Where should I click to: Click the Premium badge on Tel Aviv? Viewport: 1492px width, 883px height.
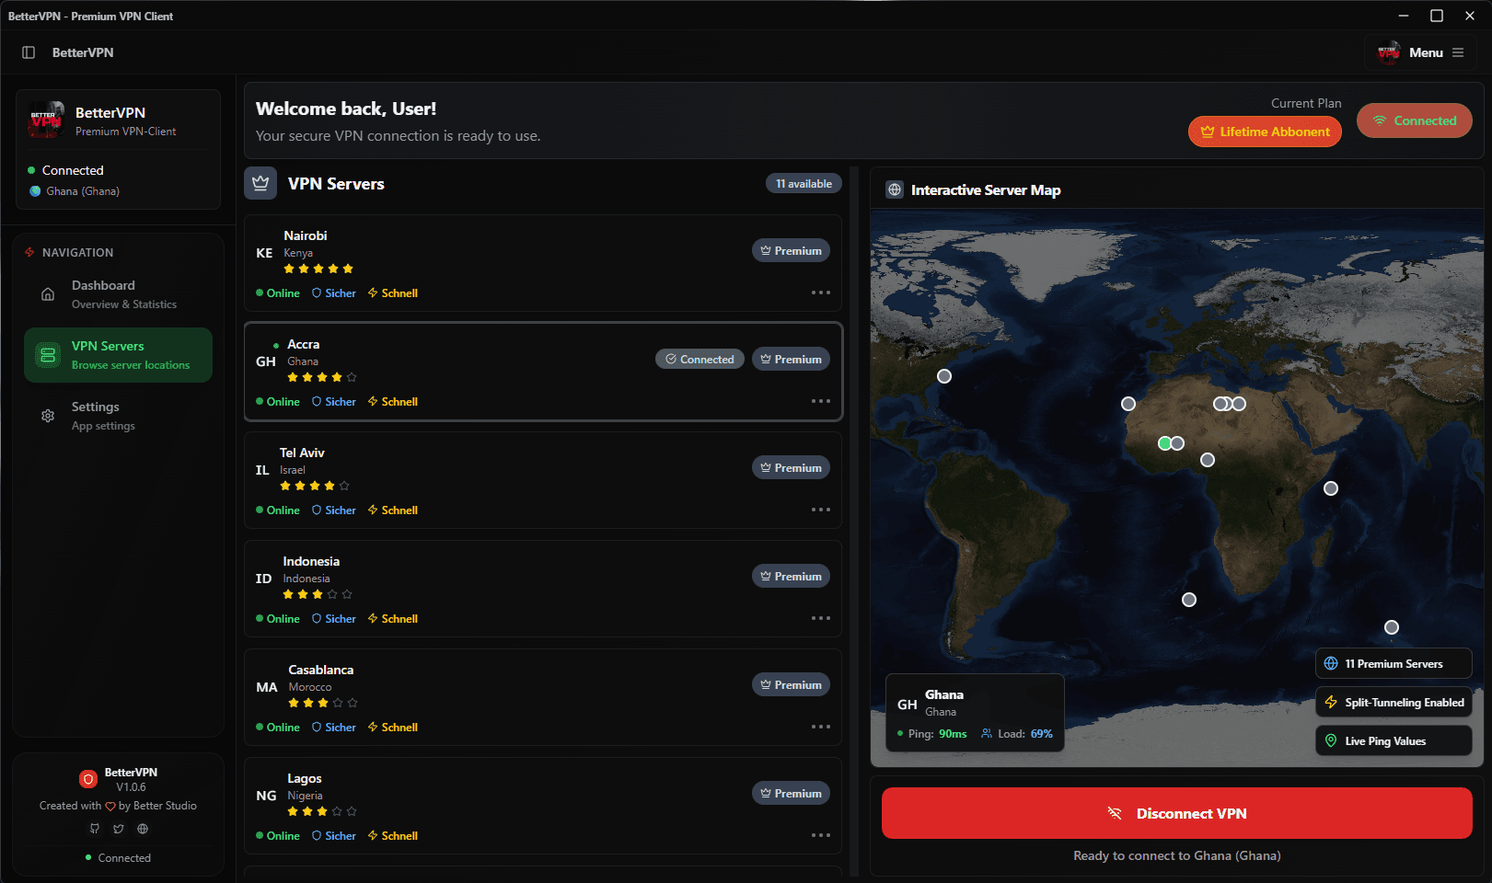tap(791, 467)
